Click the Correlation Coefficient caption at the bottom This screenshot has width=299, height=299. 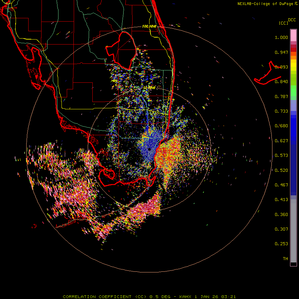[149, 297]
